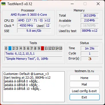Select test indicator box 7
This screenshot has width=105, height=105.
[x=32, y=48]
